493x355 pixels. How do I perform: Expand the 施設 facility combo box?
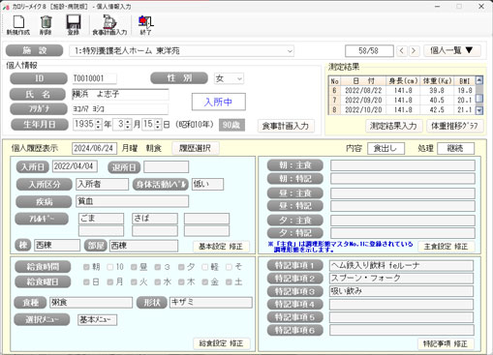pyautogui.click(x=290, y=51)
